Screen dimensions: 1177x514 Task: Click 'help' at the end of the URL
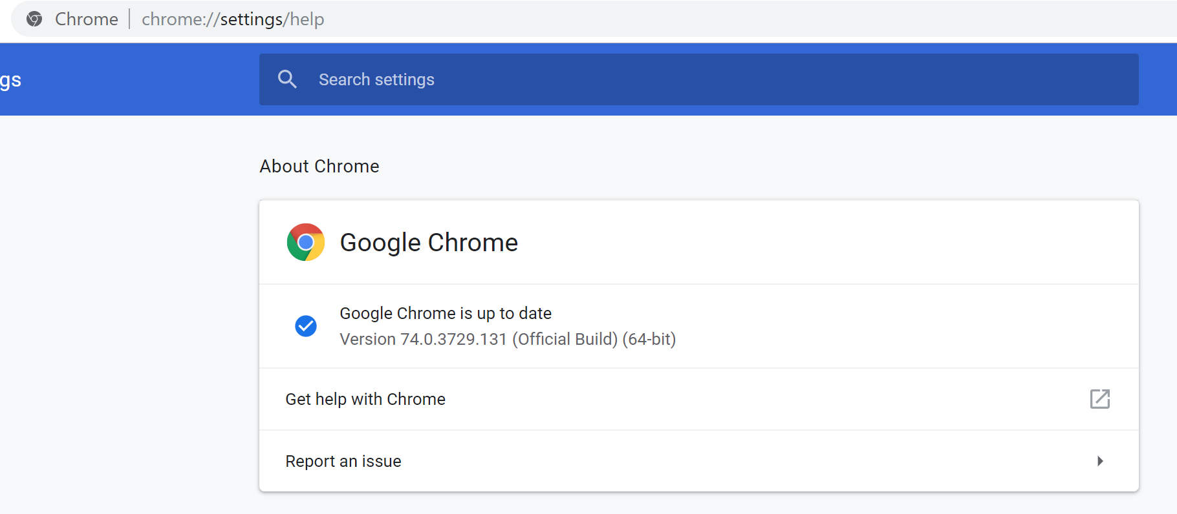point(307,19)
